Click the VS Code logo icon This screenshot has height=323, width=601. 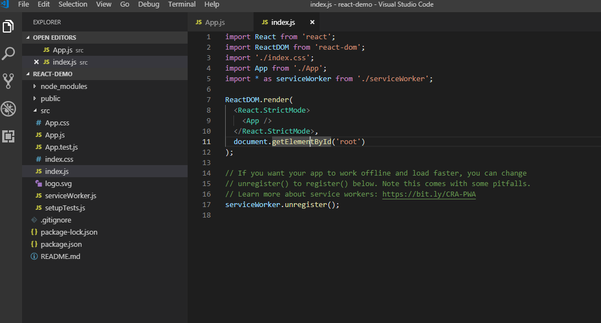[x=5, y=4]
